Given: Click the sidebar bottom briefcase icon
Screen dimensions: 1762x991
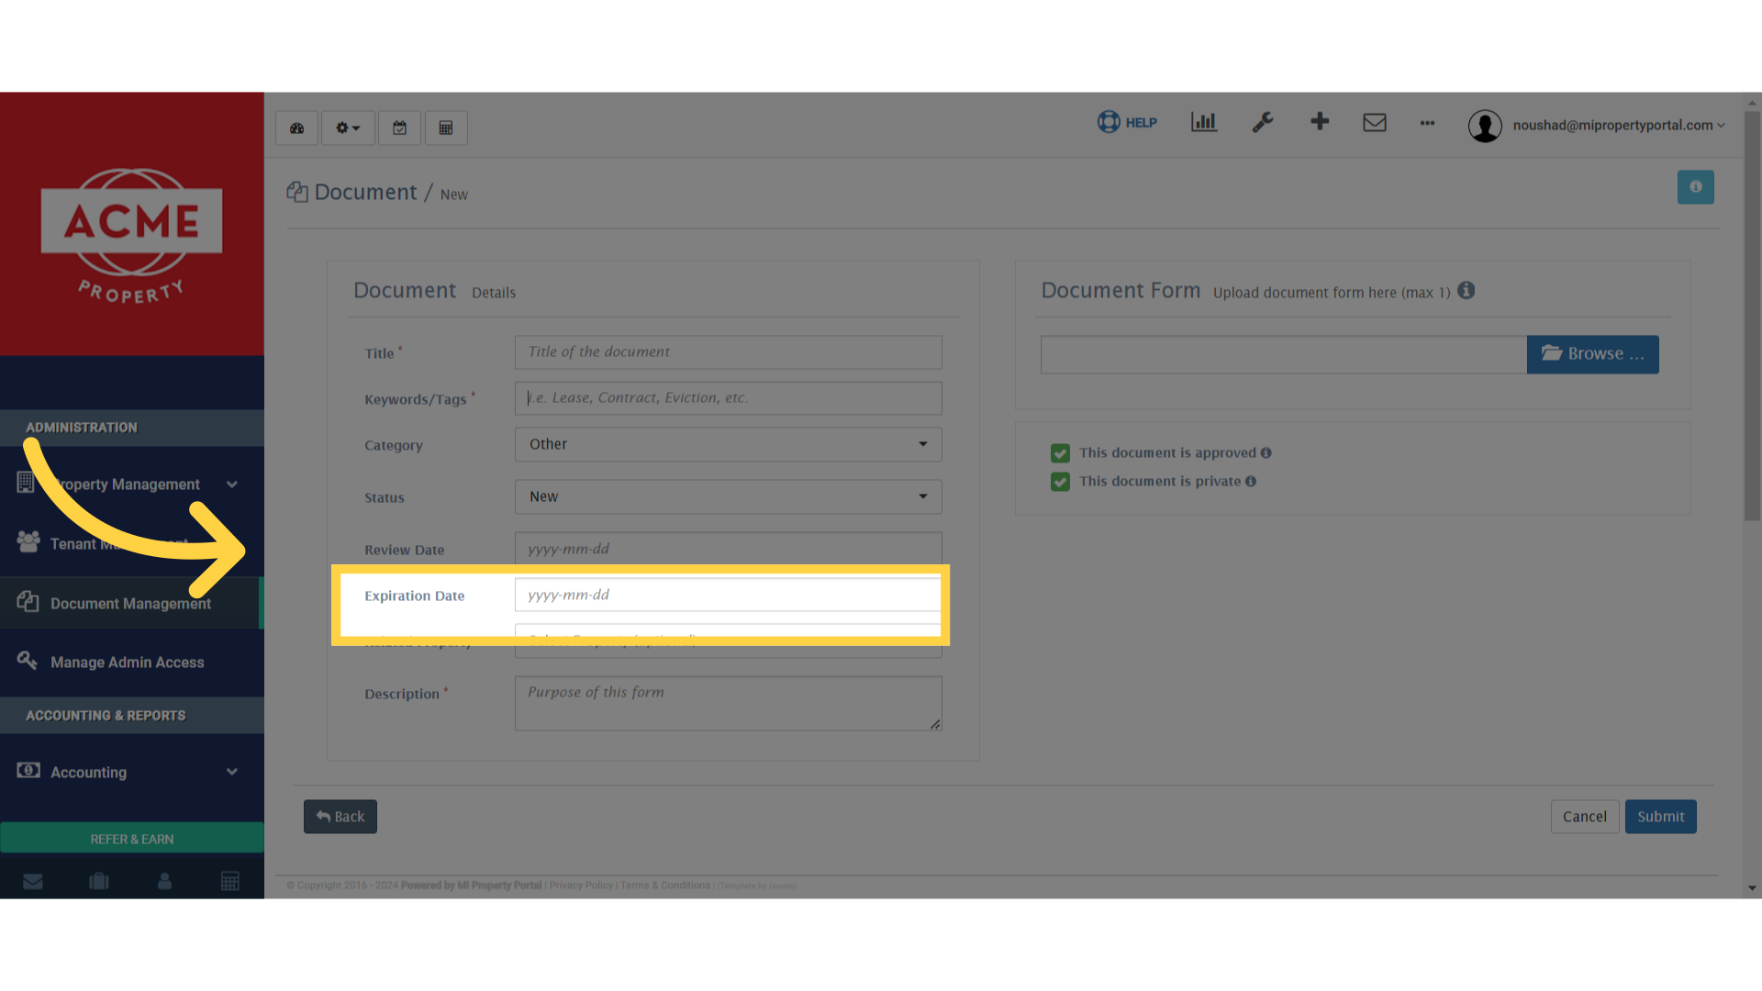Looking at the screenshot, I should 99,882.
